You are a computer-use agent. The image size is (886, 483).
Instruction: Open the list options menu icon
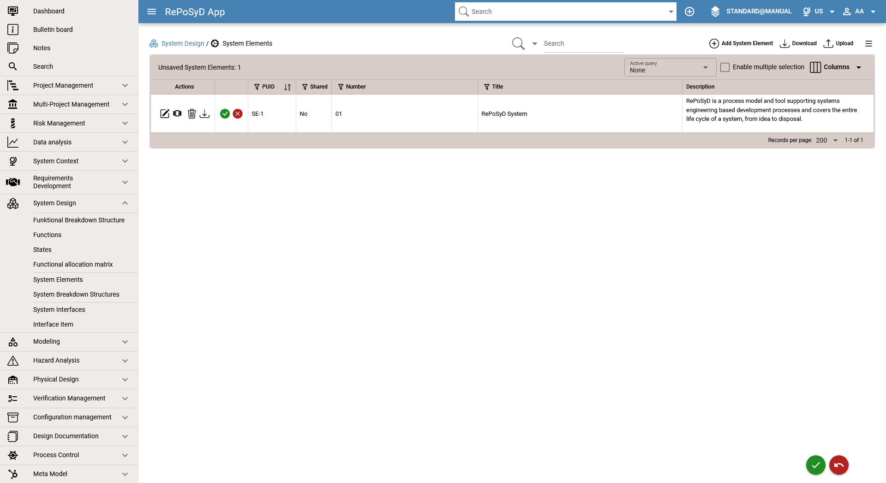tap(868, 43)
